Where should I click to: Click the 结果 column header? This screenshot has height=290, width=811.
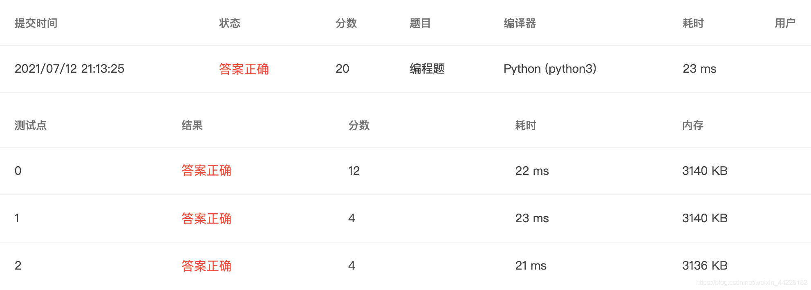192,125
